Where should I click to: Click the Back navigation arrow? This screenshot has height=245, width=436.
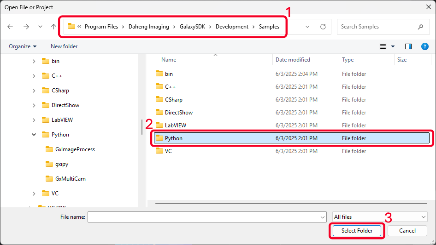click(11, 27)
